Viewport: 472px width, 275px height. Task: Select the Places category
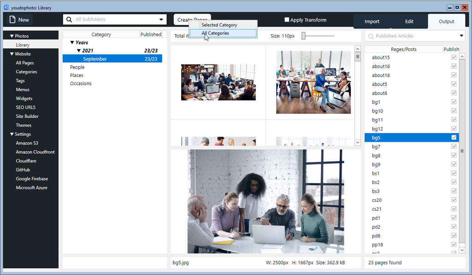coord(77,75)
